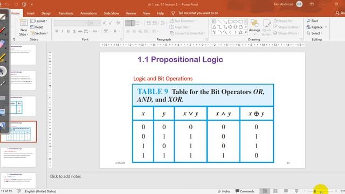Viewport: 345px width, 194px height.
Task: Select the rectangle shape in gallery
Action: pos(230,22)
